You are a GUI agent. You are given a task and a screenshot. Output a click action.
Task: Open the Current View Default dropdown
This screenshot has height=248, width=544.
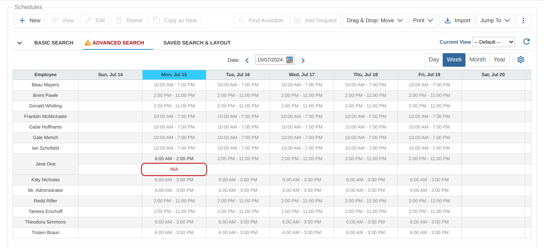pyautogui.click(x=493, y=42)
